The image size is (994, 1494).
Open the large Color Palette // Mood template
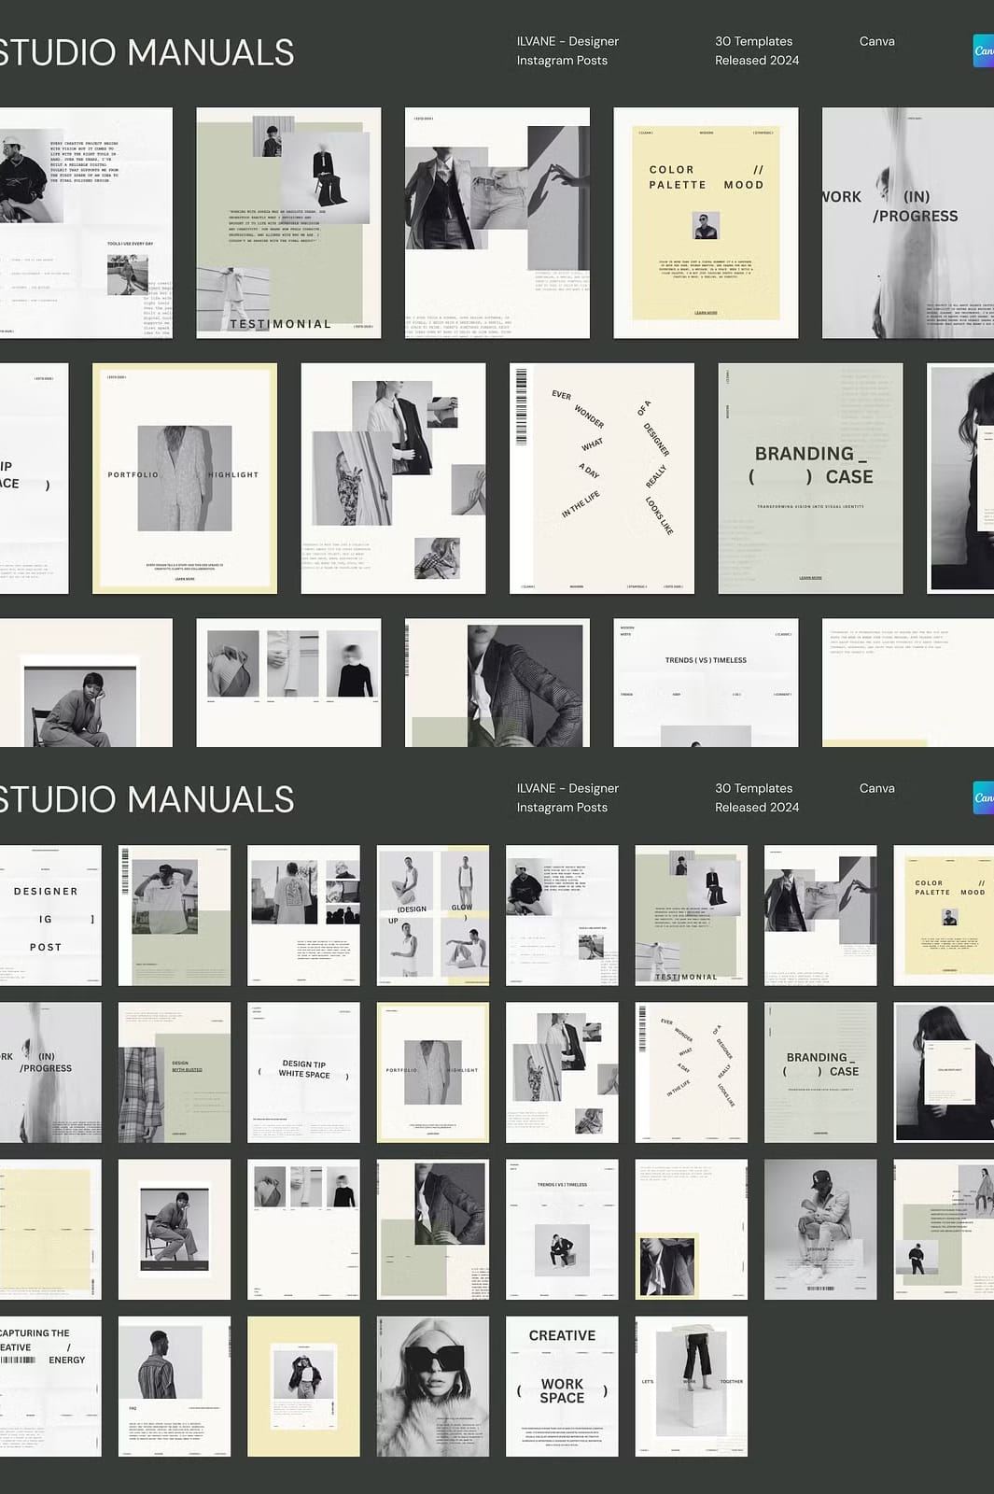click(706, 222)
